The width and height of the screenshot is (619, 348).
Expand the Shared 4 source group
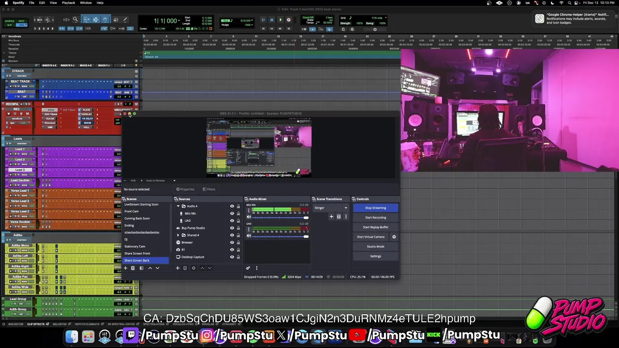[x=178, y=235]
